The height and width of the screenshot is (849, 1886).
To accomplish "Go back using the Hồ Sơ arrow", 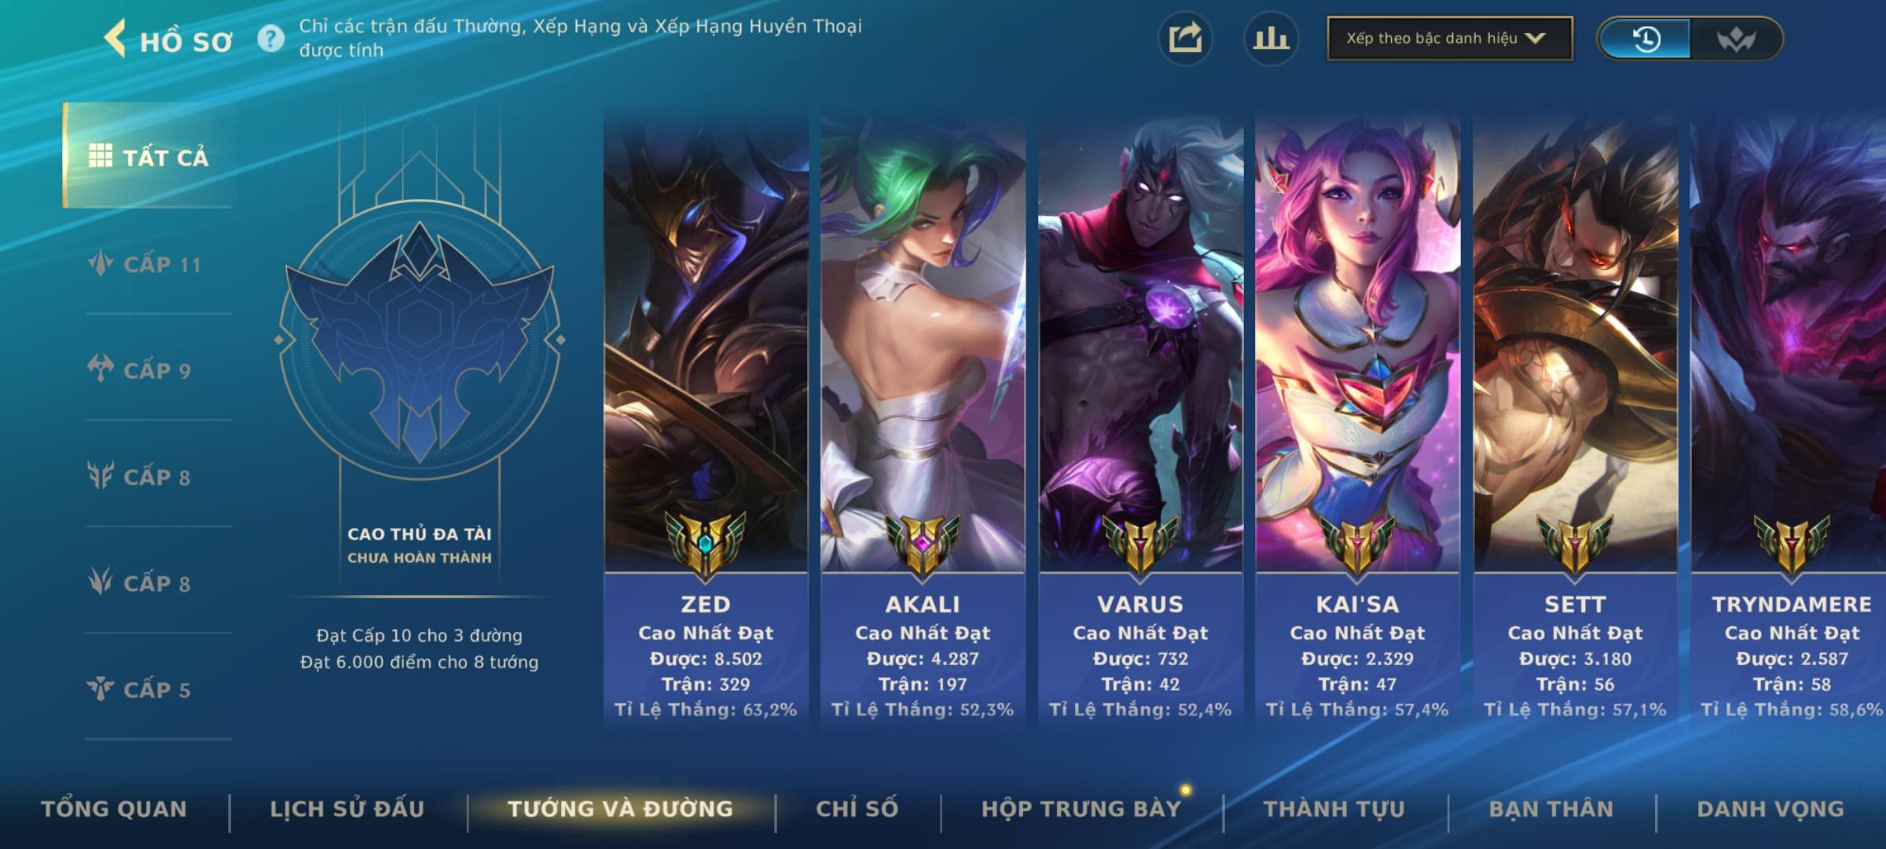I will coord(116,39).
